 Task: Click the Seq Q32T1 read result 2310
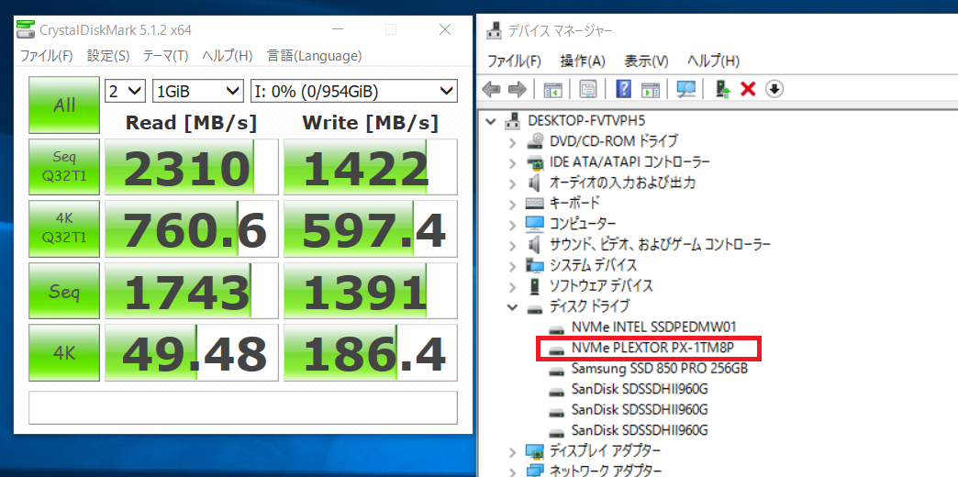(191, 167)
